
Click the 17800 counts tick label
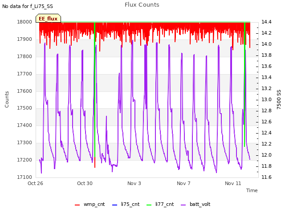point(24,56)
